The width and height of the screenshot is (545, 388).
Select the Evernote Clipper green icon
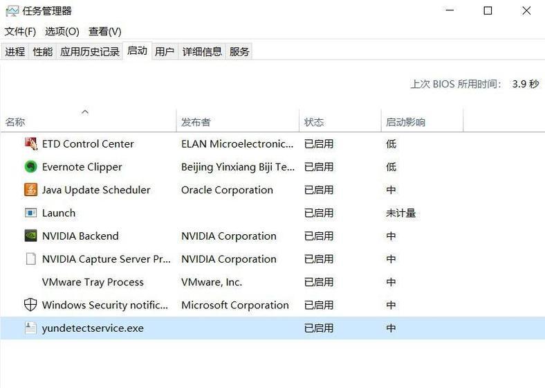pos(30,166)
